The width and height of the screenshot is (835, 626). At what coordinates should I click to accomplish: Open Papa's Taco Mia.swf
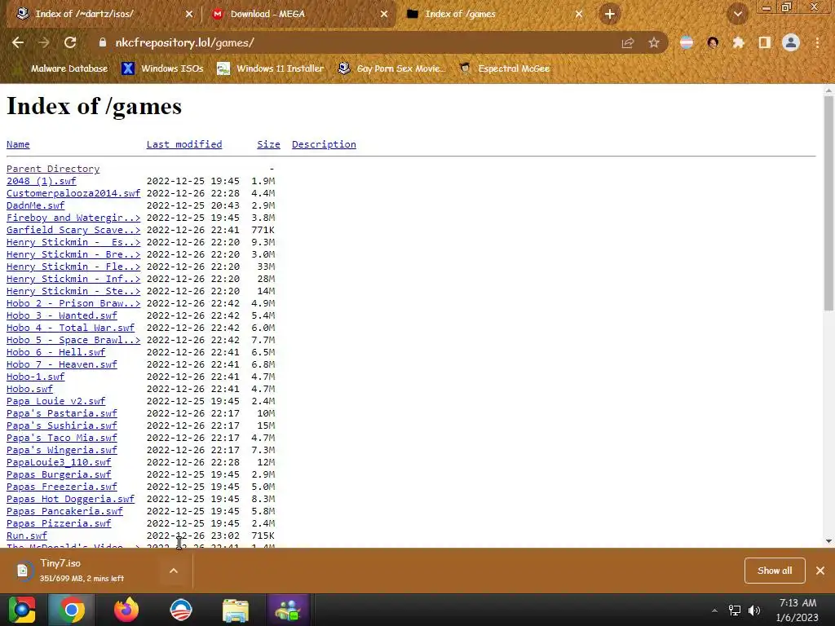62,438
